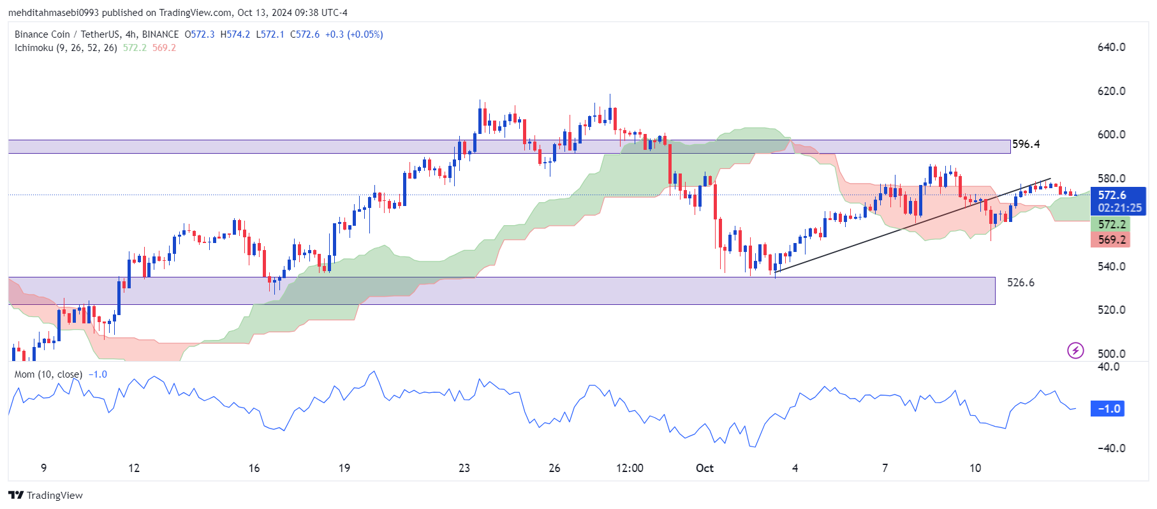Click the published-on-TradingView.com header text
The width and height of the screenshot is (1157, 509).
(177, 12)
